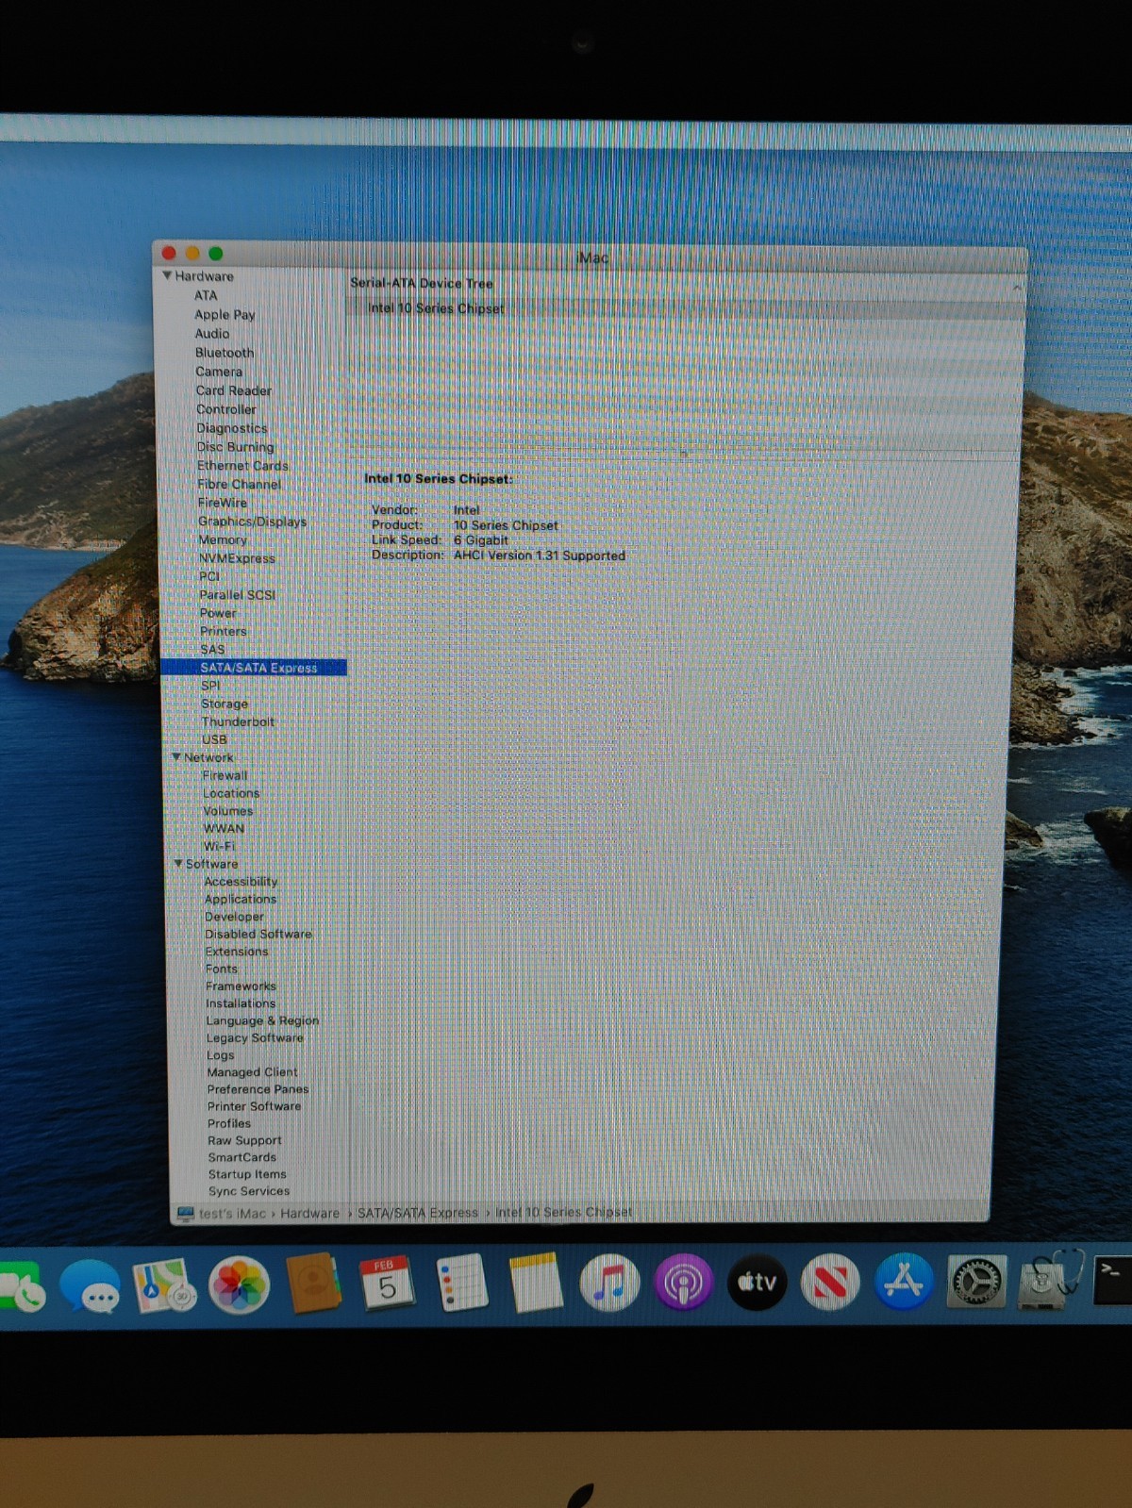
Task: Open the Calendar dock icon
Action: 386,1283
